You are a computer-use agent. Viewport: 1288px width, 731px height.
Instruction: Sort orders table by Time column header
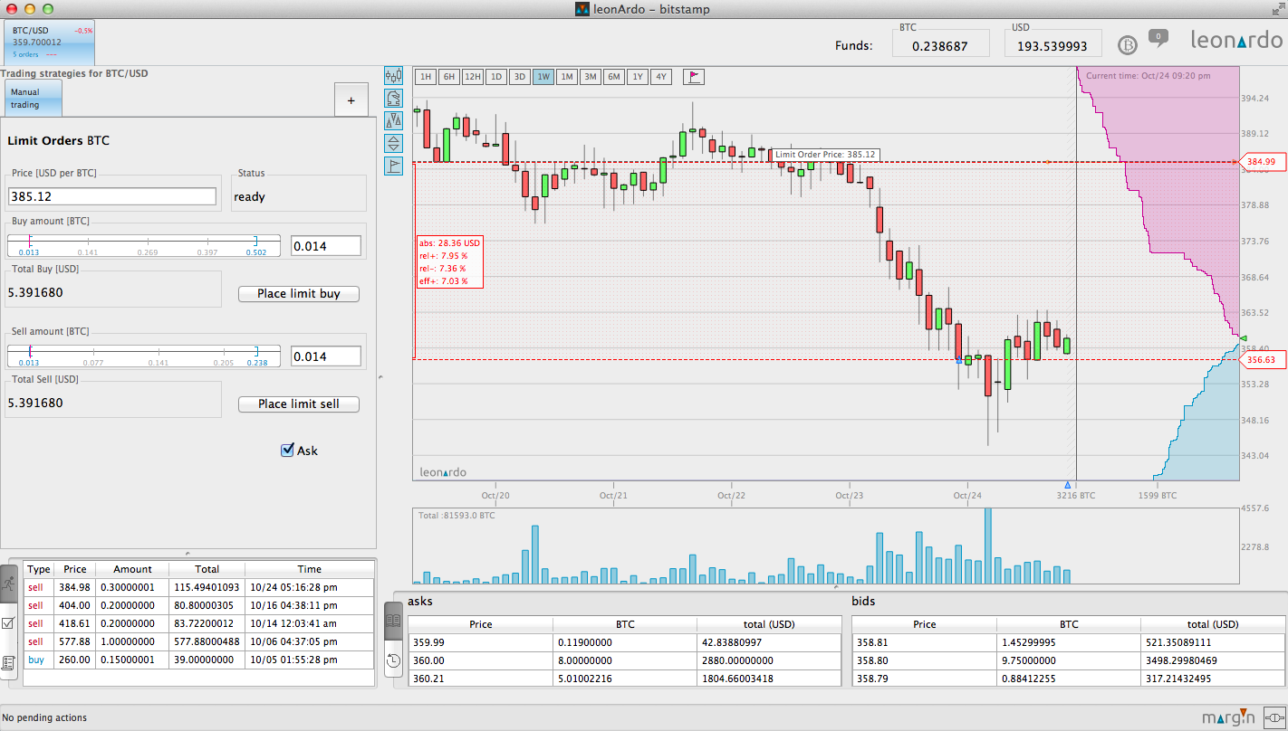309,569
